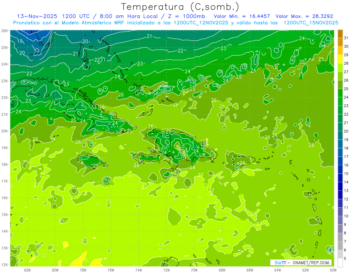
Task: Click the '31' label on the color scale
Action: [346, 38]
